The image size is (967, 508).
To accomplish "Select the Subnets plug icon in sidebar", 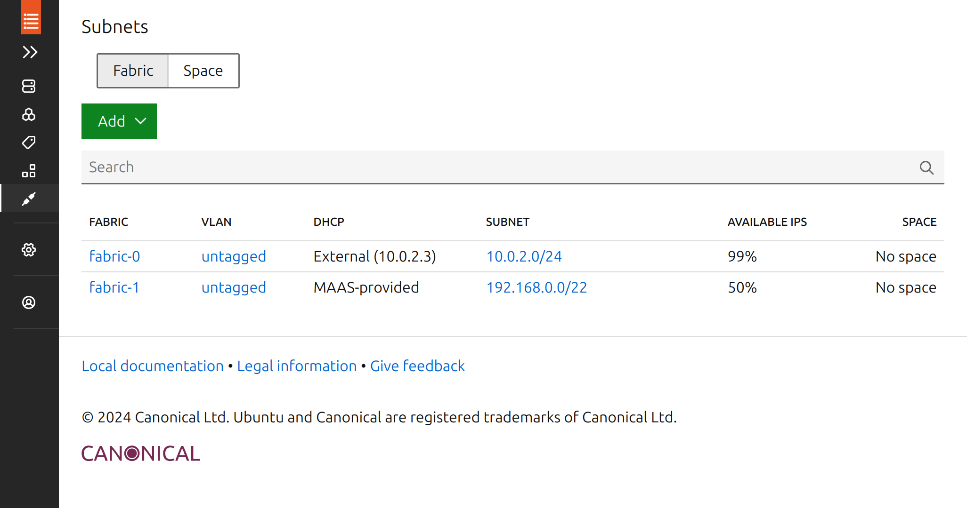I will [29, 198].
